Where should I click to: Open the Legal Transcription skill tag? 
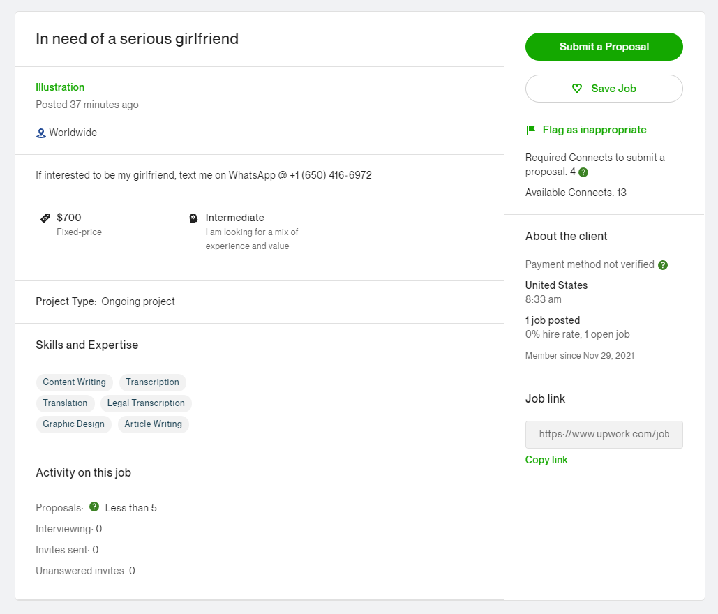(x=146, y=403)
